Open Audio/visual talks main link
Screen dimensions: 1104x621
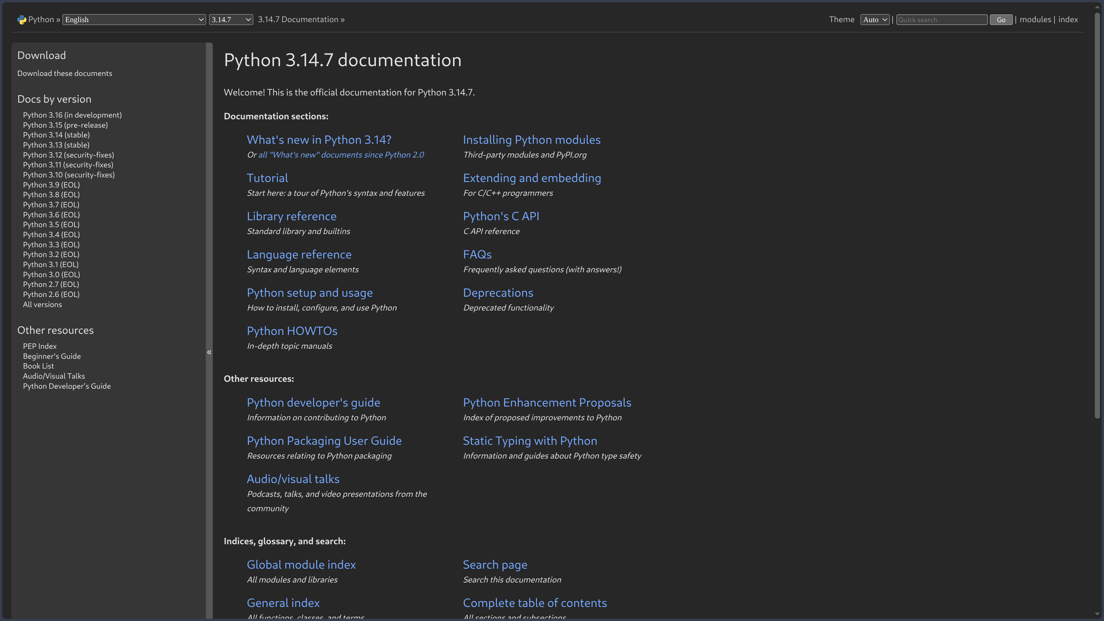tap(293, 479)
